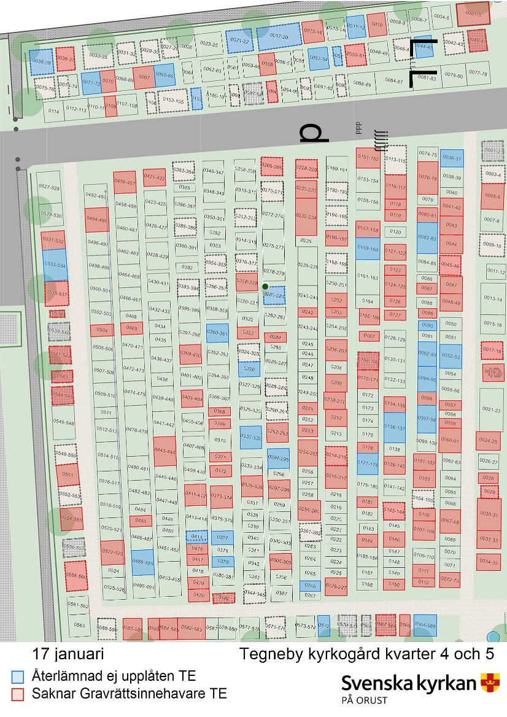Click the Tegneby kyrkogård kvarter title
Screen dimensions: 507x717
click(x=366, y=653)
